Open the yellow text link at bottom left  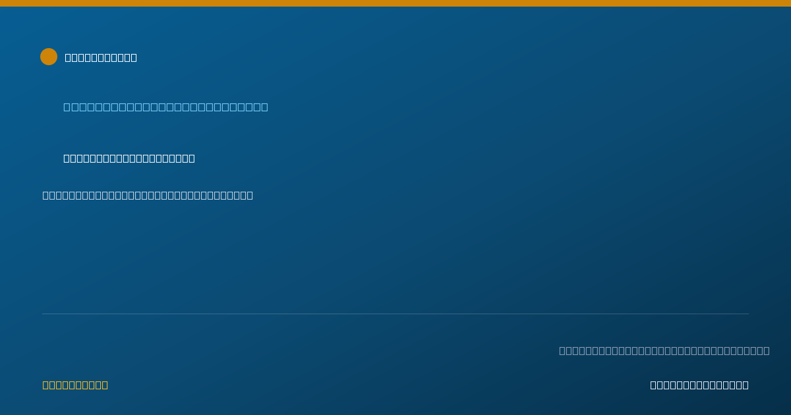pos(75,385)
